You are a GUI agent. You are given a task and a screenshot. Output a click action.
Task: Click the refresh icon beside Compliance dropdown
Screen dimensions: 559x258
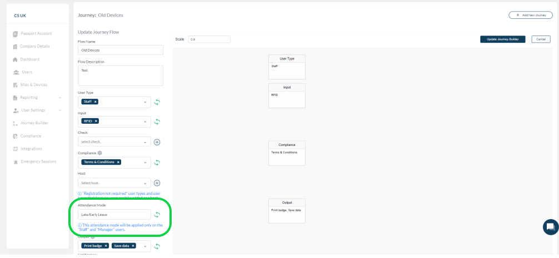(x=157, y=163)
